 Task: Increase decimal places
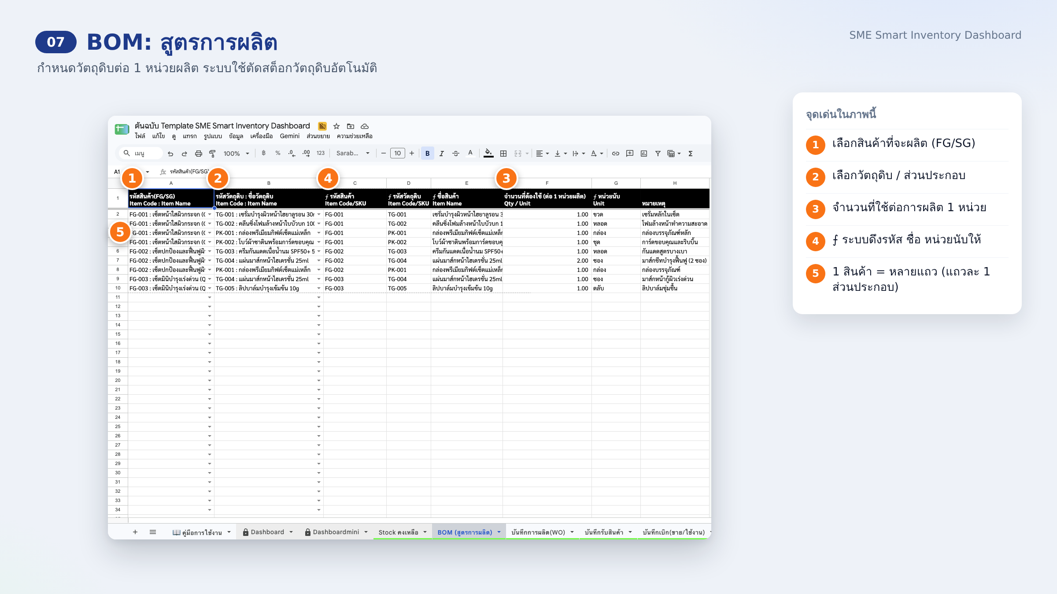coord(306,153)
